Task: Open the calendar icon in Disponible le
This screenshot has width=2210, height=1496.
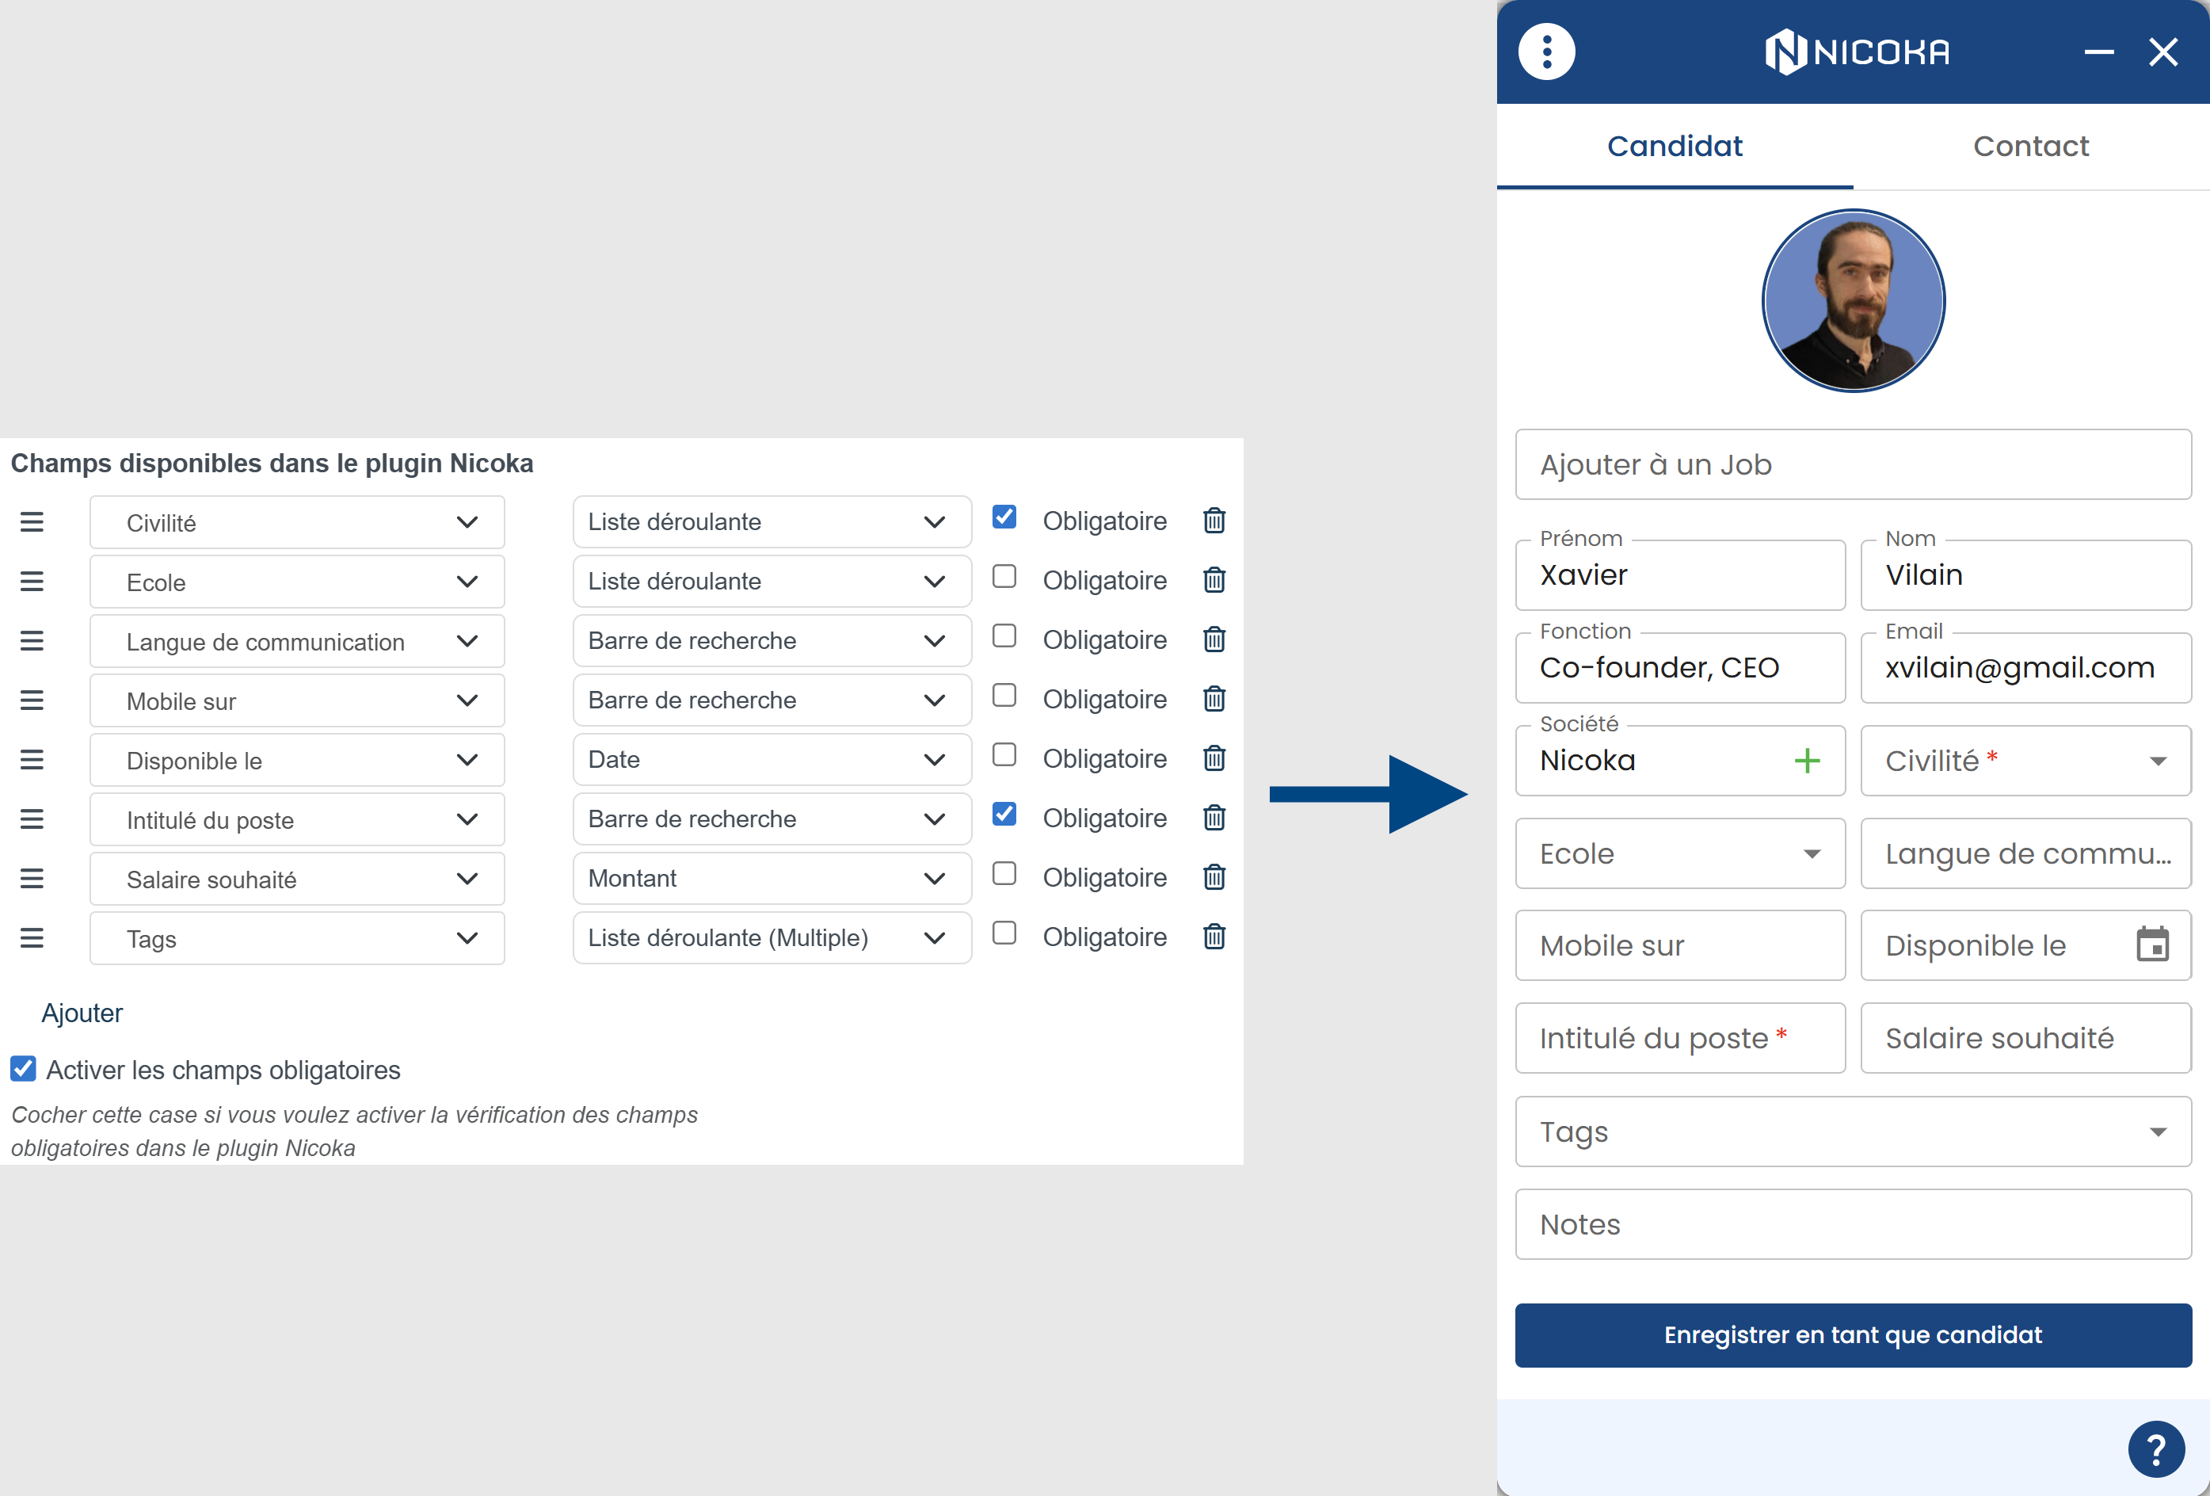Action: pos(2152,945)
